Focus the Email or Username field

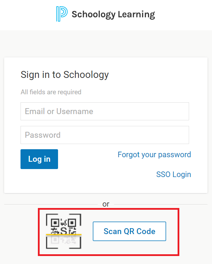(x=105, y=111)
